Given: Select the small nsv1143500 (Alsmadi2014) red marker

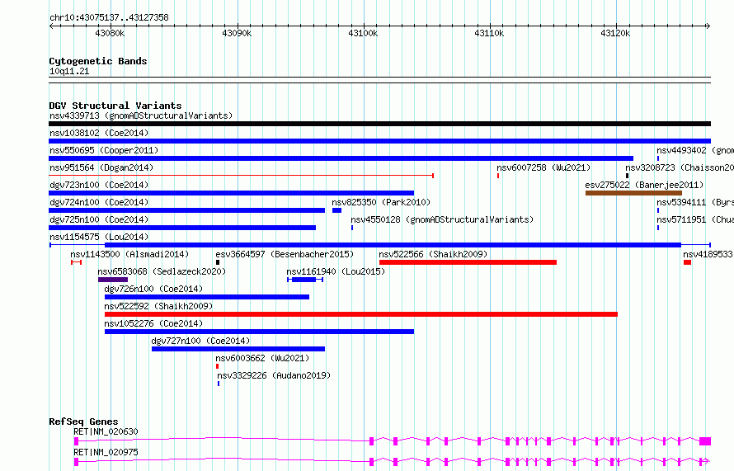Looking at the screenshot, I should [x=77, y=262].
